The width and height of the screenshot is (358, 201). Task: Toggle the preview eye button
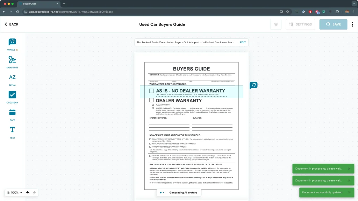tap(276, 24)
